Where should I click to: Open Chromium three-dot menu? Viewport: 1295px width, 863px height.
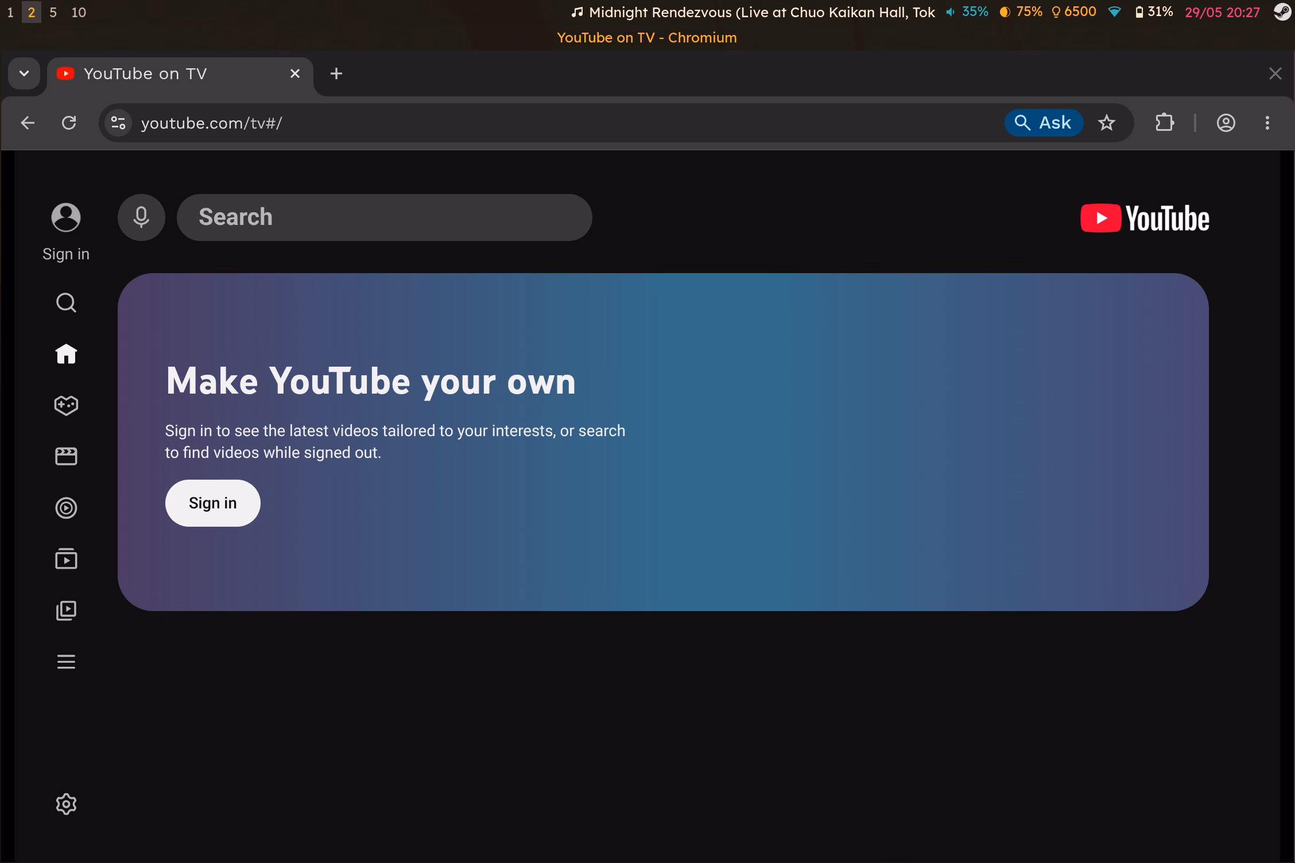point(1267,123)
